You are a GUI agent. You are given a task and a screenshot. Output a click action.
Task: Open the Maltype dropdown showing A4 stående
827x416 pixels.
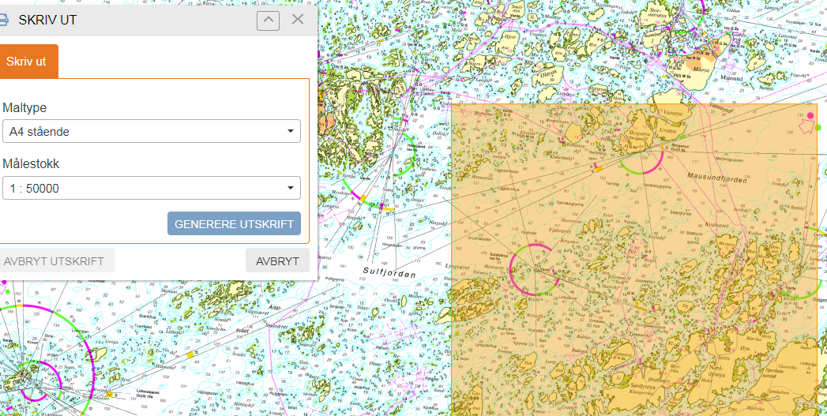point(151,132)
